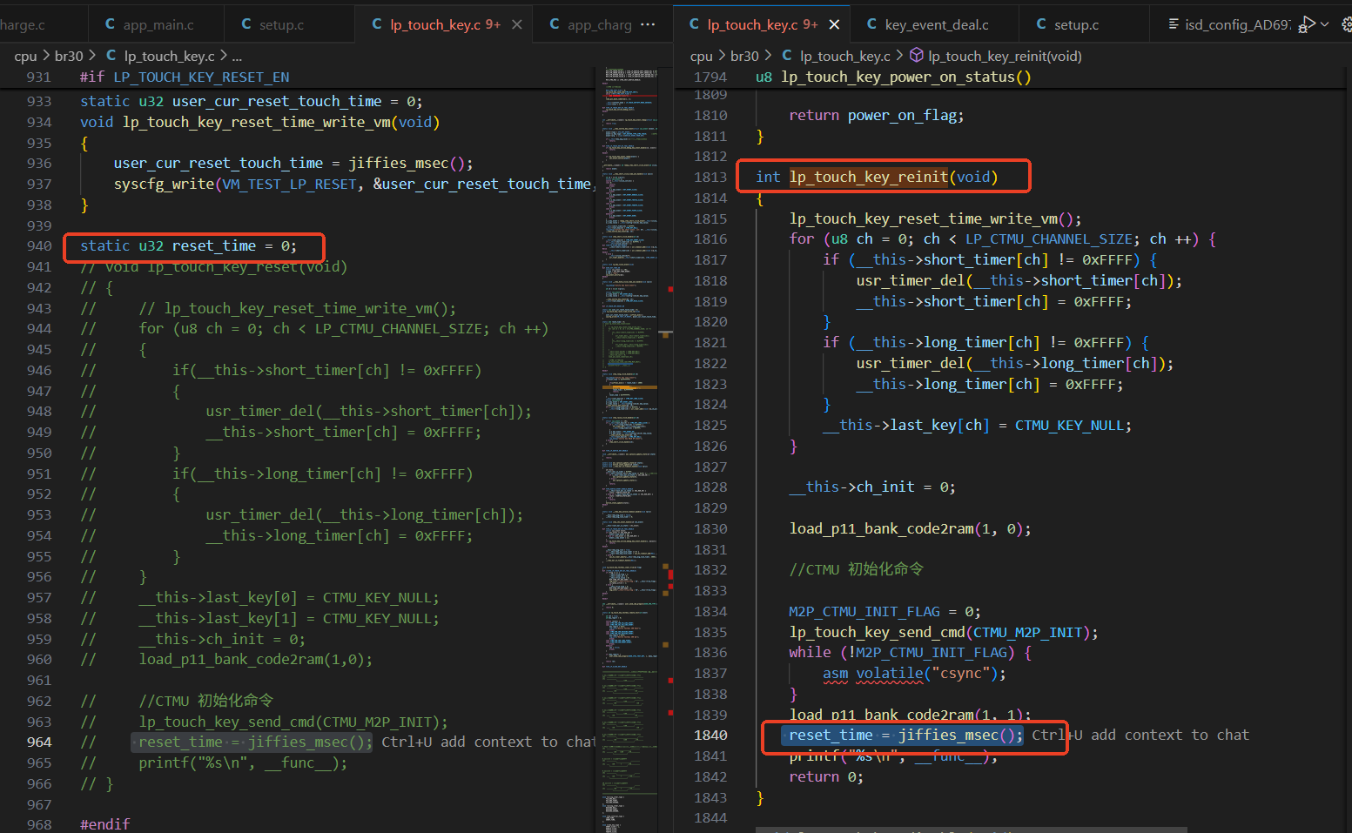1352x833 pixels.
Task: Click comment '//CTMU 初始化命令' on line 1832
Action: click(856, 569)
